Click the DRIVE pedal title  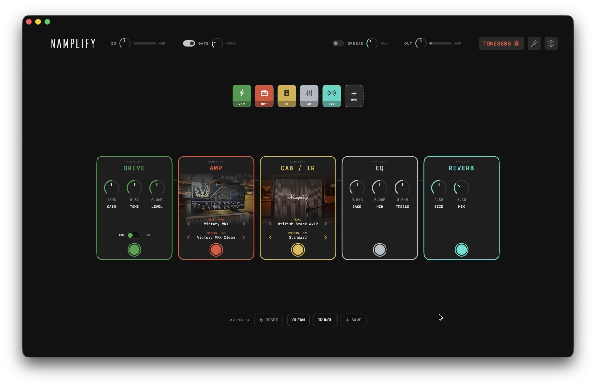[134, 168]
